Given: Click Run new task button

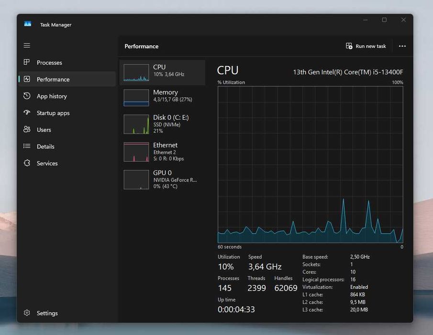Looking at the screenshot, I should 366,46.
